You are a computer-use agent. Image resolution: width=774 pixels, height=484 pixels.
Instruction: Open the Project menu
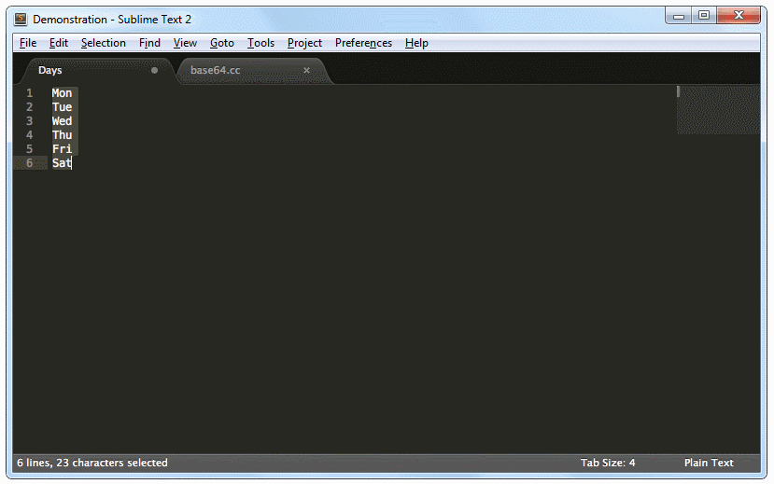click(304, 43)
